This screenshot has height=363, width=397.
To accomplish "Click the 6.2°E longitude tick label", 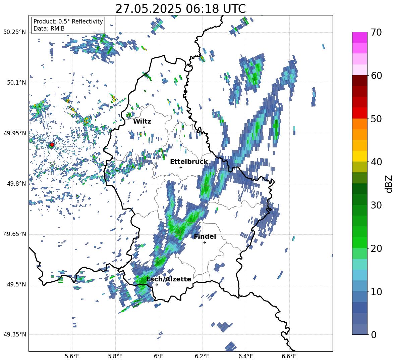I will pos(202,356).
